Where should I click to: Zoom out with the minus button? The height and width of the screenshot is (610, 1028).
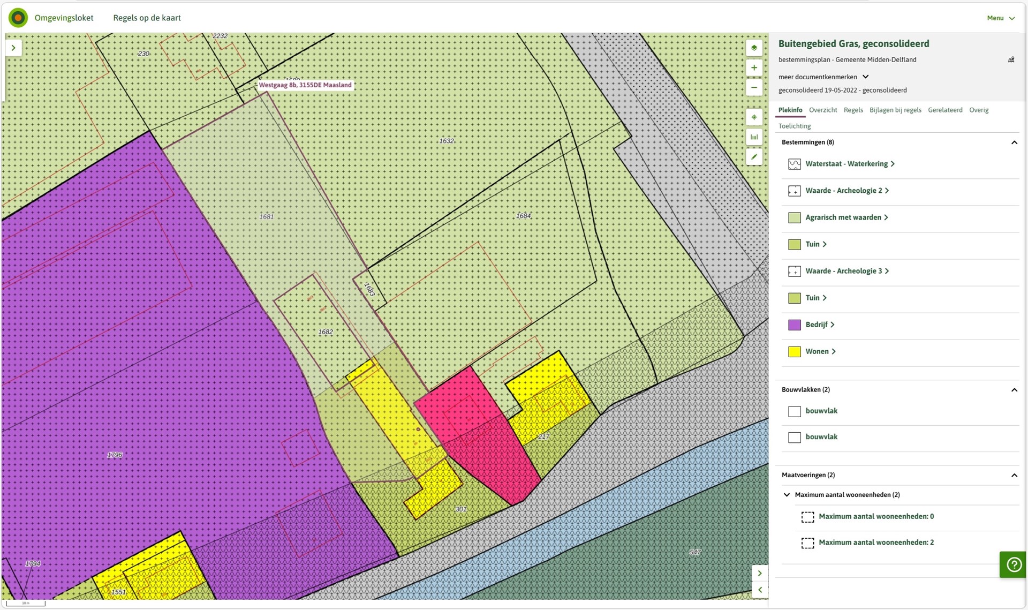click(754, 88)
